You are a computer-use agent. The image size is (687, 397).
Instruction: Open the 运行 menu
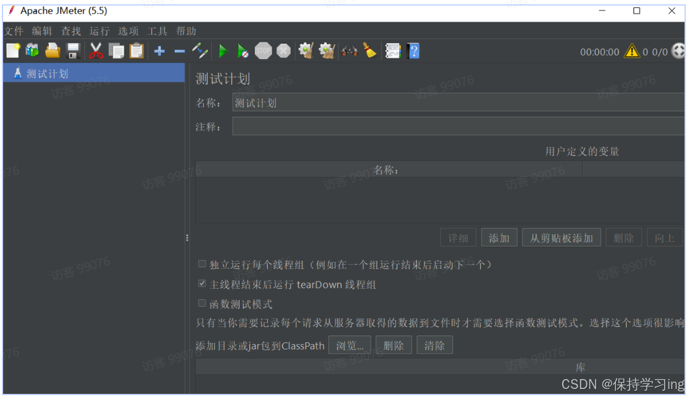point(99,30)
